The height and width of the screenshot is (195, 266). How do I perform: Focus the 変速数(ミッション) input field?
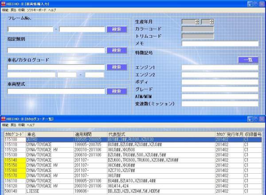pos(220,103)
